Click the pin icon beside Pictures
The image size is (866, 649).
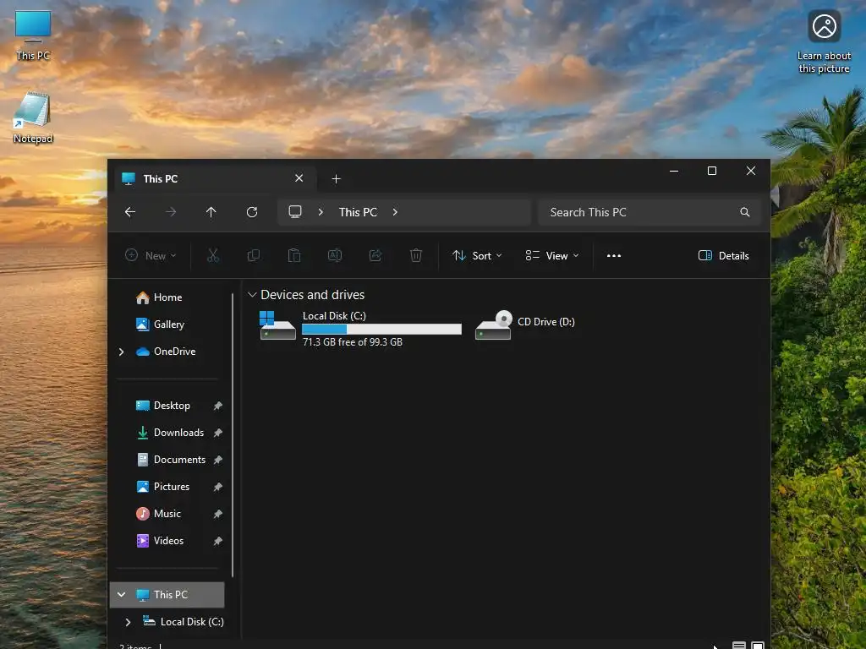[217, 487]
